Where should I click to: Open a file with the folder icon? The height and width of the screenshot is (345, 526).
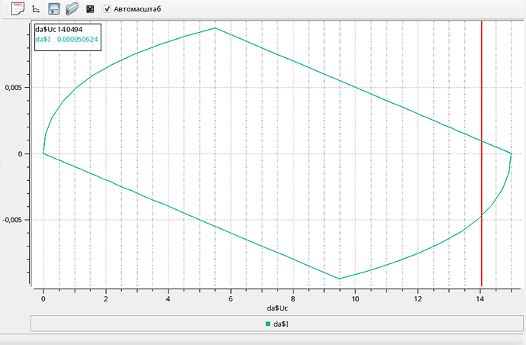(72, 8)
